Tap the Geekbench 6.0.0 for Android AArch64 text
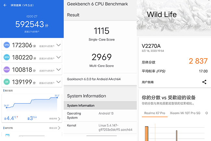Viewport: 211px width, 141px height. point(94,79)
